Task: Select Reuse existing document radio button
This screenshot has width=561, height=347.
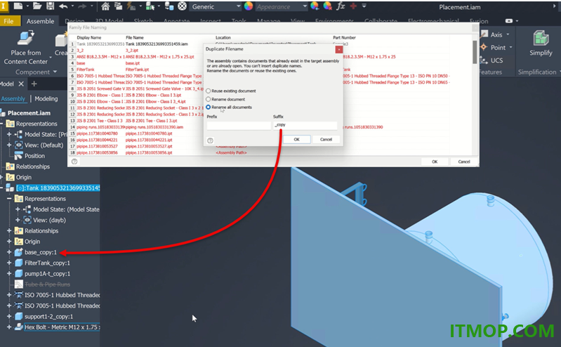Action: pos(209,91)
